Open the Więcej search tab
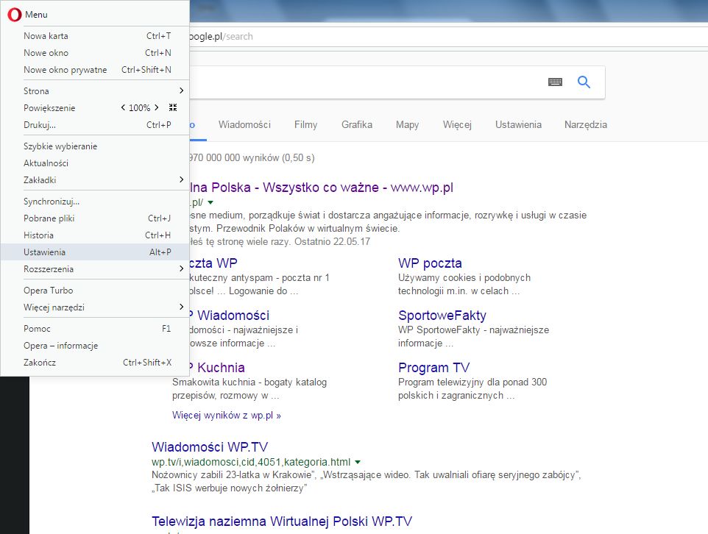Image resolution: width=708 pixels, height=534 pixels. (457, 124)
